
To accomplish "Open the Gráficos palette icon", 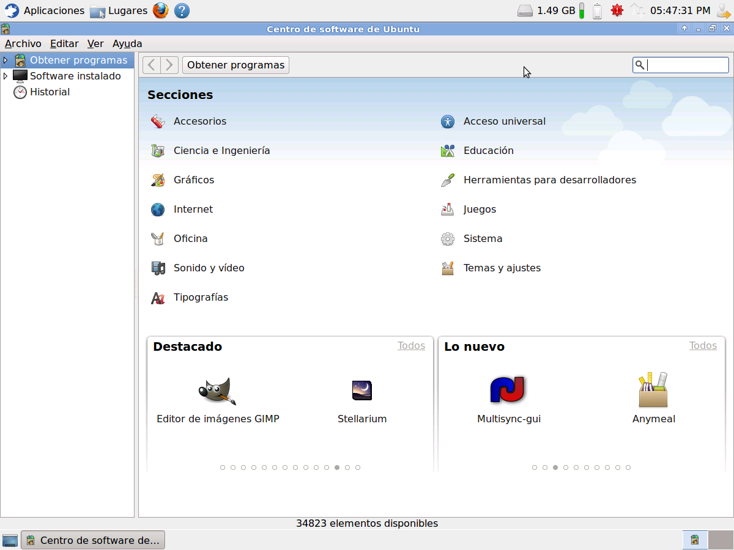I will point(158,180).
